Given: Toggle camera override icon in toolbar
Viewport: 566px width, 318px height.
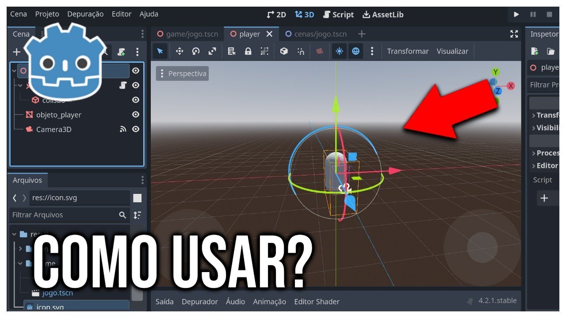Looking at the screenshot, I should pos(319,51).
